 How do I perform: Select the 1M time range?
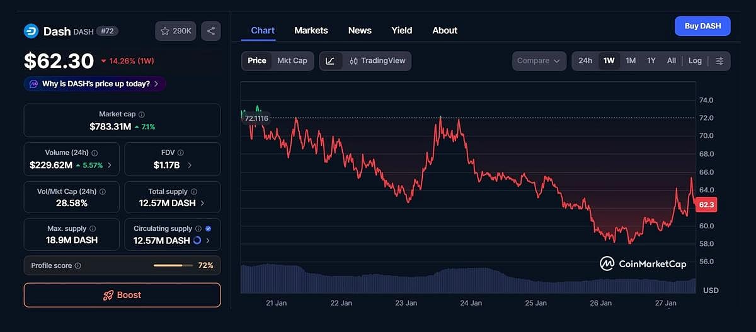click(x=631, y=61)
